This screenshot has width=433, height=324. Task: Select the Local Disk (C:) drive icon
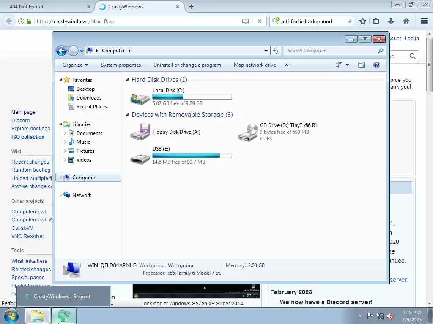click(x=140, y=98)
